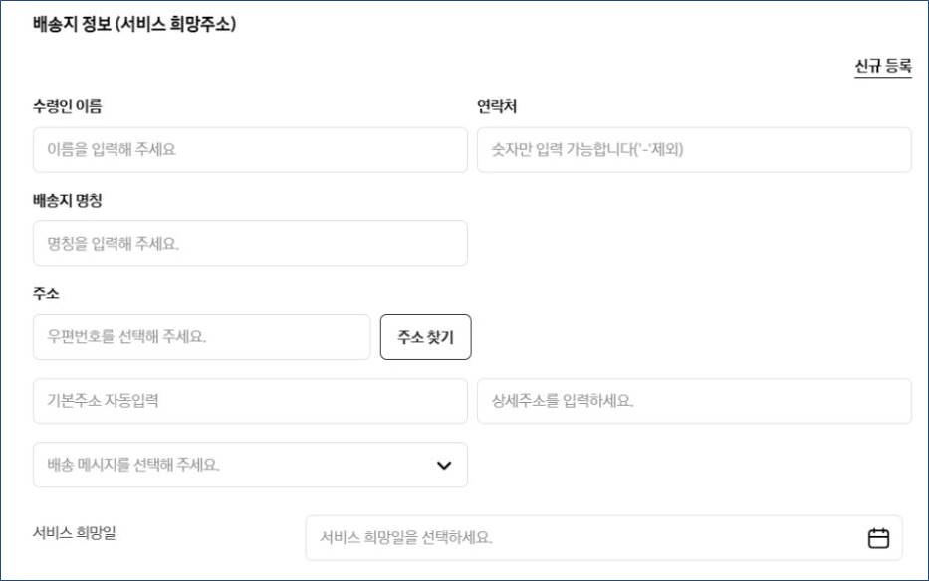Click the 수령인 이름 recipient name field
Screen dimensions: 929x581
[x=249, y=150]
